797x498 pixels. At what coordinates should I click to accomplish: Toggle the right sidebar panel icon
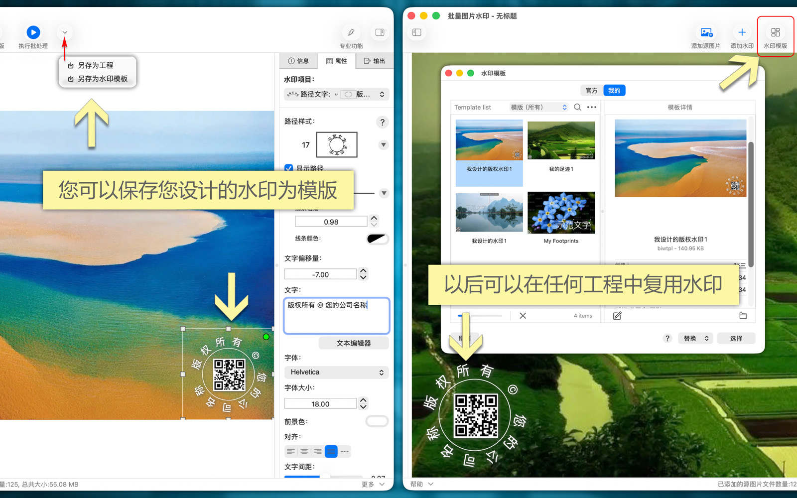[x=380, y=32]
